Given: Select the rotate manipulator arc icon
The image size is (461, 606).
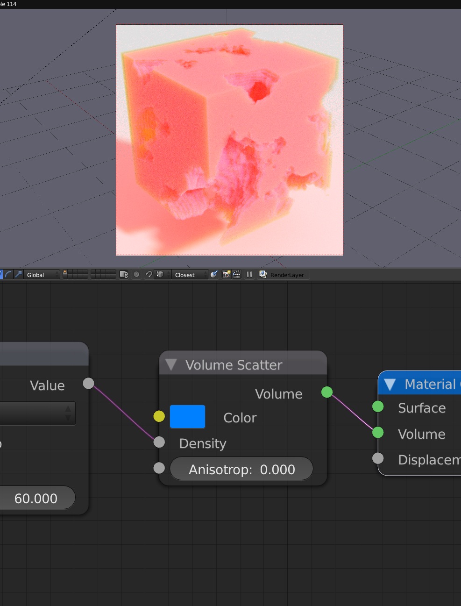Looking at the screenshot, I should point(8,275).
